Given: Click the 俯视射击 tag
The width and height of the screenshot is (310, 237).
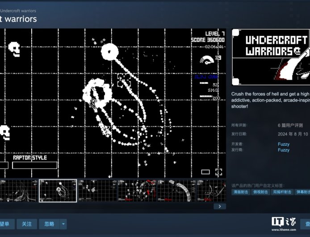Looking at the screenshot, I should 260,192.
